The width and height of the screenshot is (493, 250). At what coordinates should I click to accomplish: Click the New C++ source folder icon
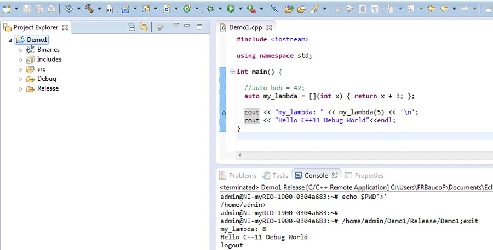(x=146, y=9)
